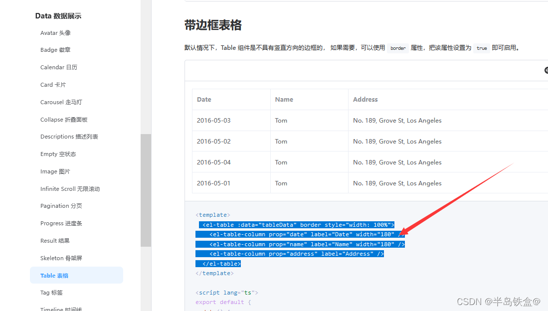Open Avatar 头像 in the sidebar
This screenshot has height=311, width=548.
pos(55,33)
